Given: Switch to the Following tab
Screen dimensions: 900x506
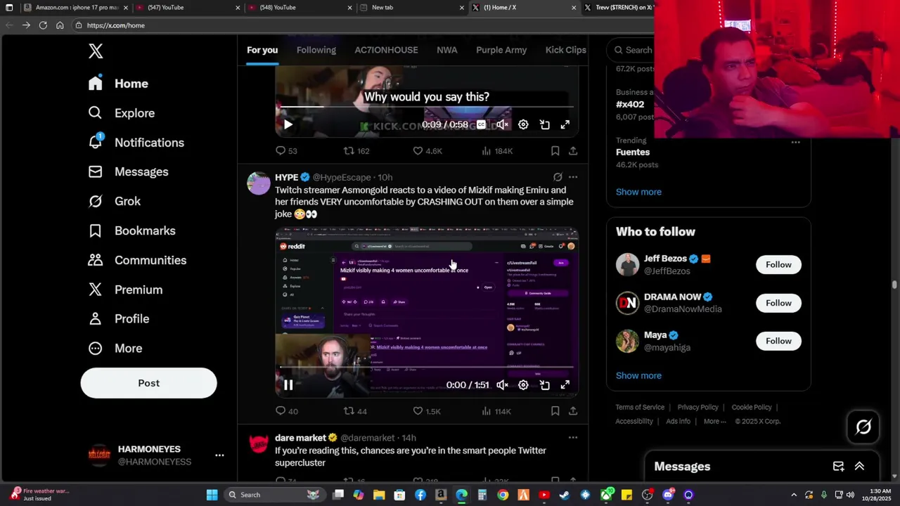Looking at the screenshot, I should point(316,50).
